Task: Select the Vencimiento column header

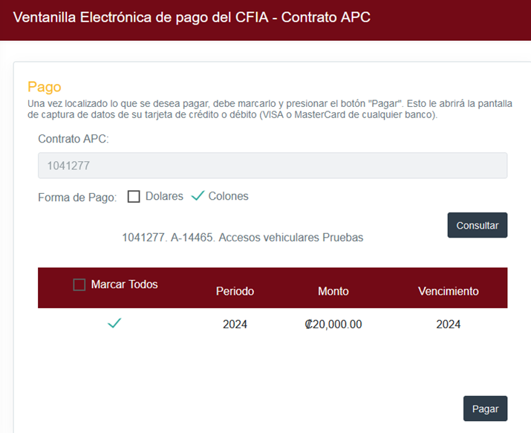Action: pos(448,291)
